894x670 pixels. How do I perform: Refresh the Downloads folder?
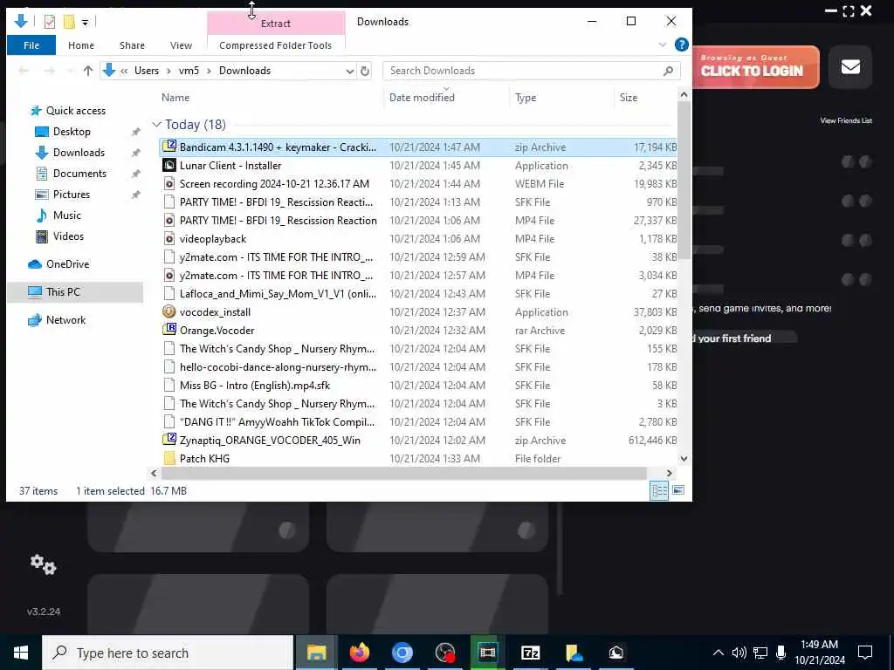tap(365, 72)
